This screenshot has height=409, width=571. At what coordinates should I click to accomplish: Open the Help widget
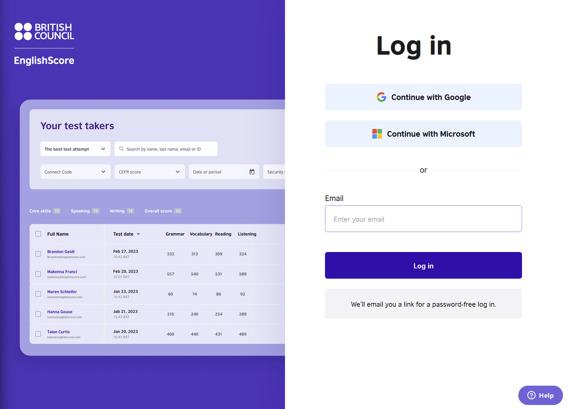coord(540,395)
